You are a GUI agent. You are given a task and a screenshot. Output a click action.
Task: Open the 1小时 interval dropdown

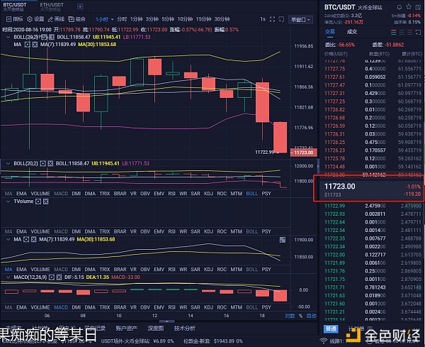coord(105,19)
